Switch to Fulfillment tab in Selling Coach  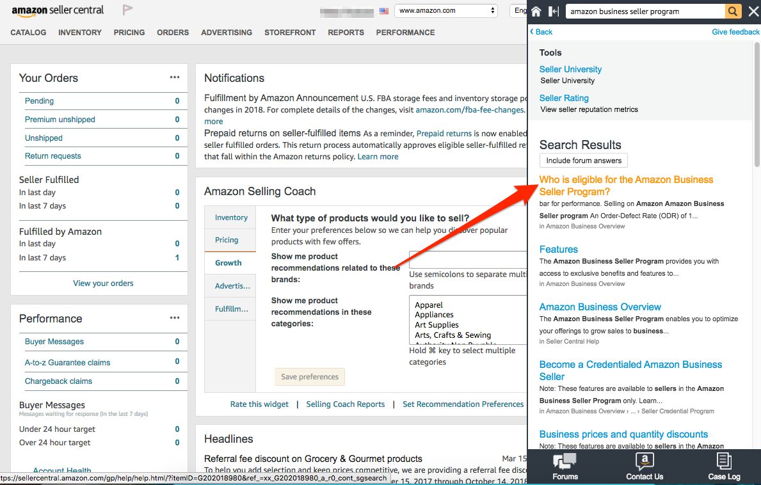230,309
